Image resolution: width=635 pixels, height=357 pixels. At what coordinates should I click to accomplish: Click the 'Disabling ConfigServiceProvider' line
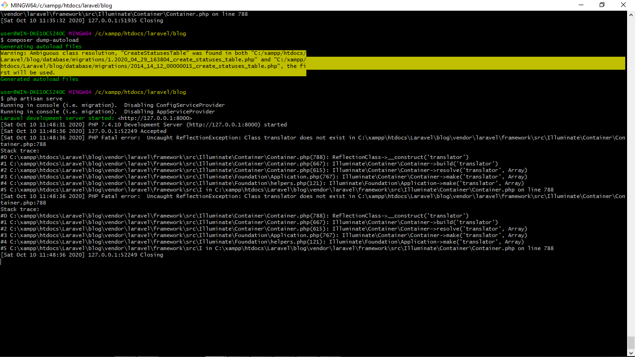click(112, 105)
